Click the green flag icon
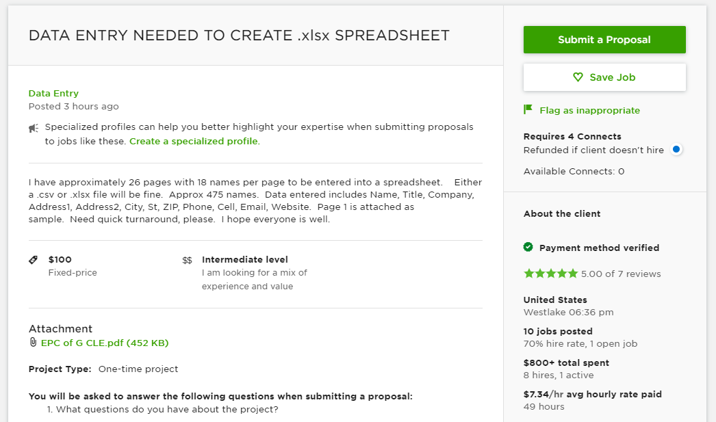This screenshot has width=716, height=422. click(x=528, y=109)
